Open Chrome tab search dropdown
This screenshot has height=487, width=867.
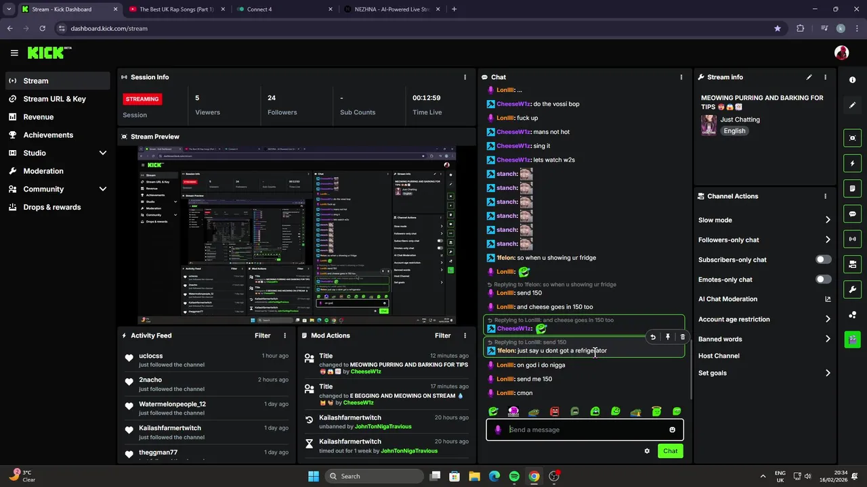[x=9, y=9]
